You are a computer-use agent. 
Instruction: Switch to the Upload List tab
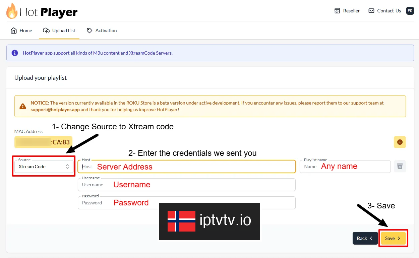59,30
